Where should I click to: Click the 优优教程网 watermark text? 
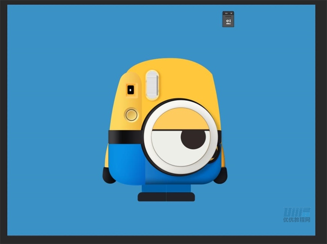pos(297,220)
